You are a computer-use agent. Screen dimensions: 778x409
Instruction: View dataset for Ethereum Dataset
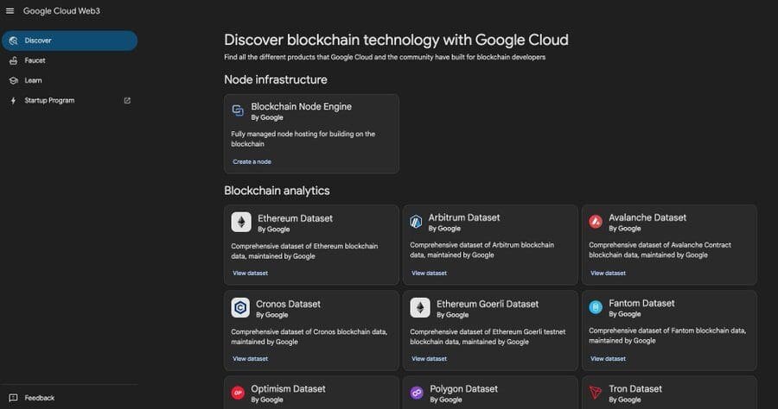coord(250,273)
